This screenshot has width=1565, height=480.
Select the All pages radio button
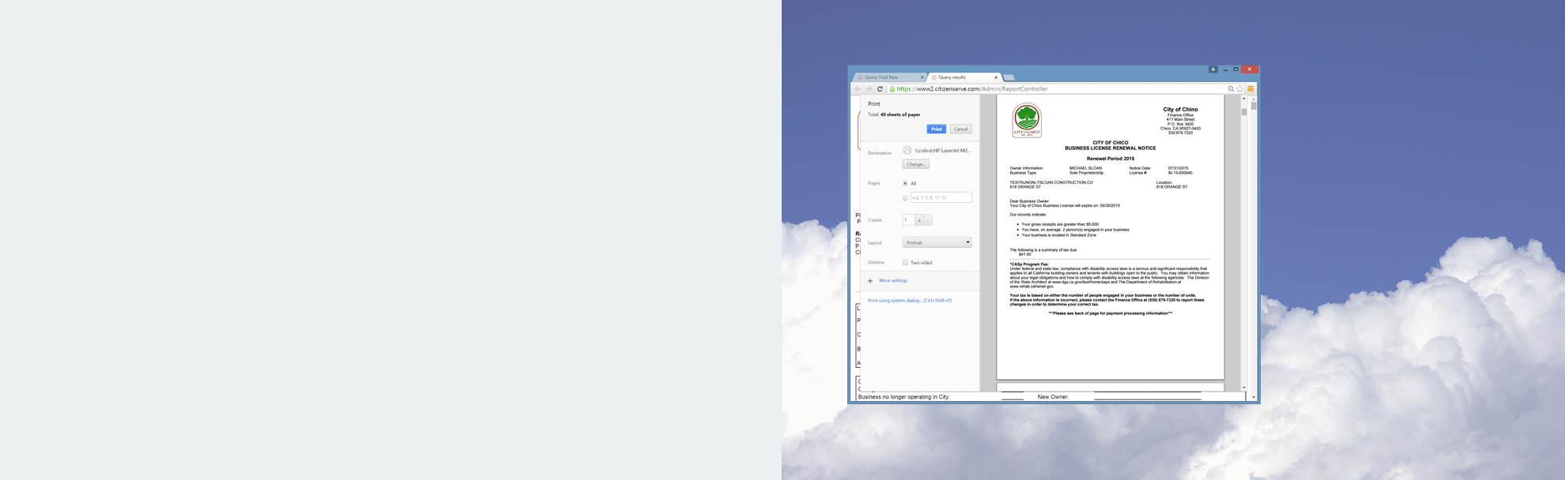pyautogui.click(x=905, y=183)
